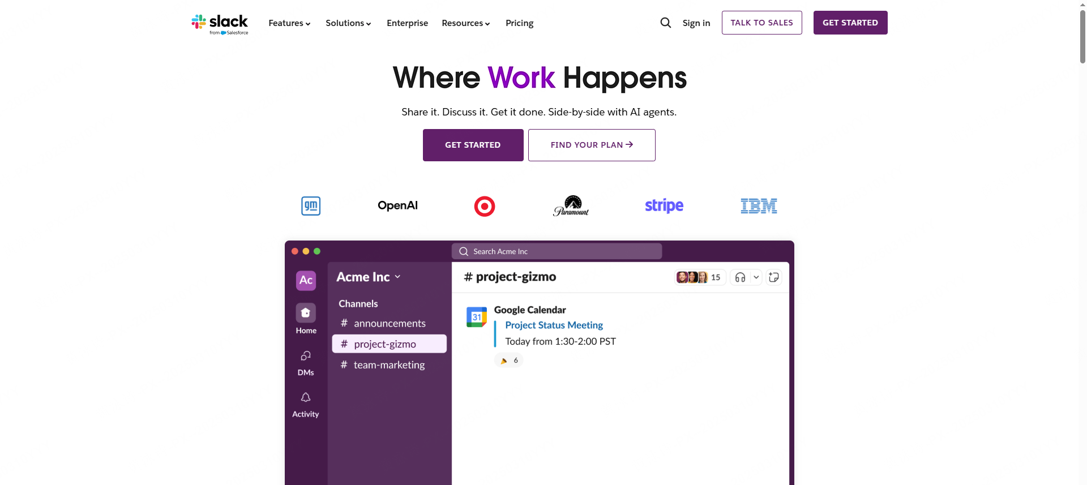
Task: Click Find Your Plan button
Action: (x=592, y=145)
